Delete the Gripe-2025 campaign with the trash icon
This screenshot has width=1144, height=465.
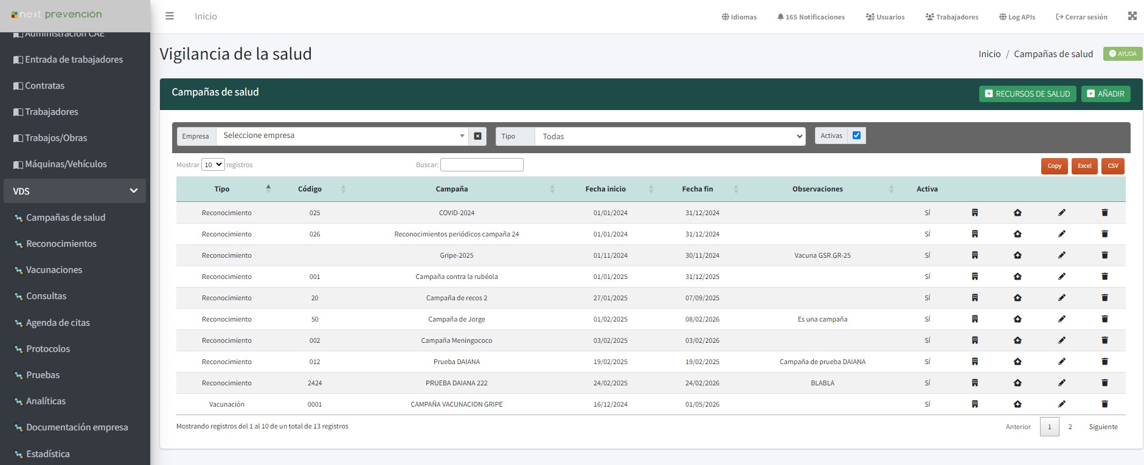(x=1104, y=255)
